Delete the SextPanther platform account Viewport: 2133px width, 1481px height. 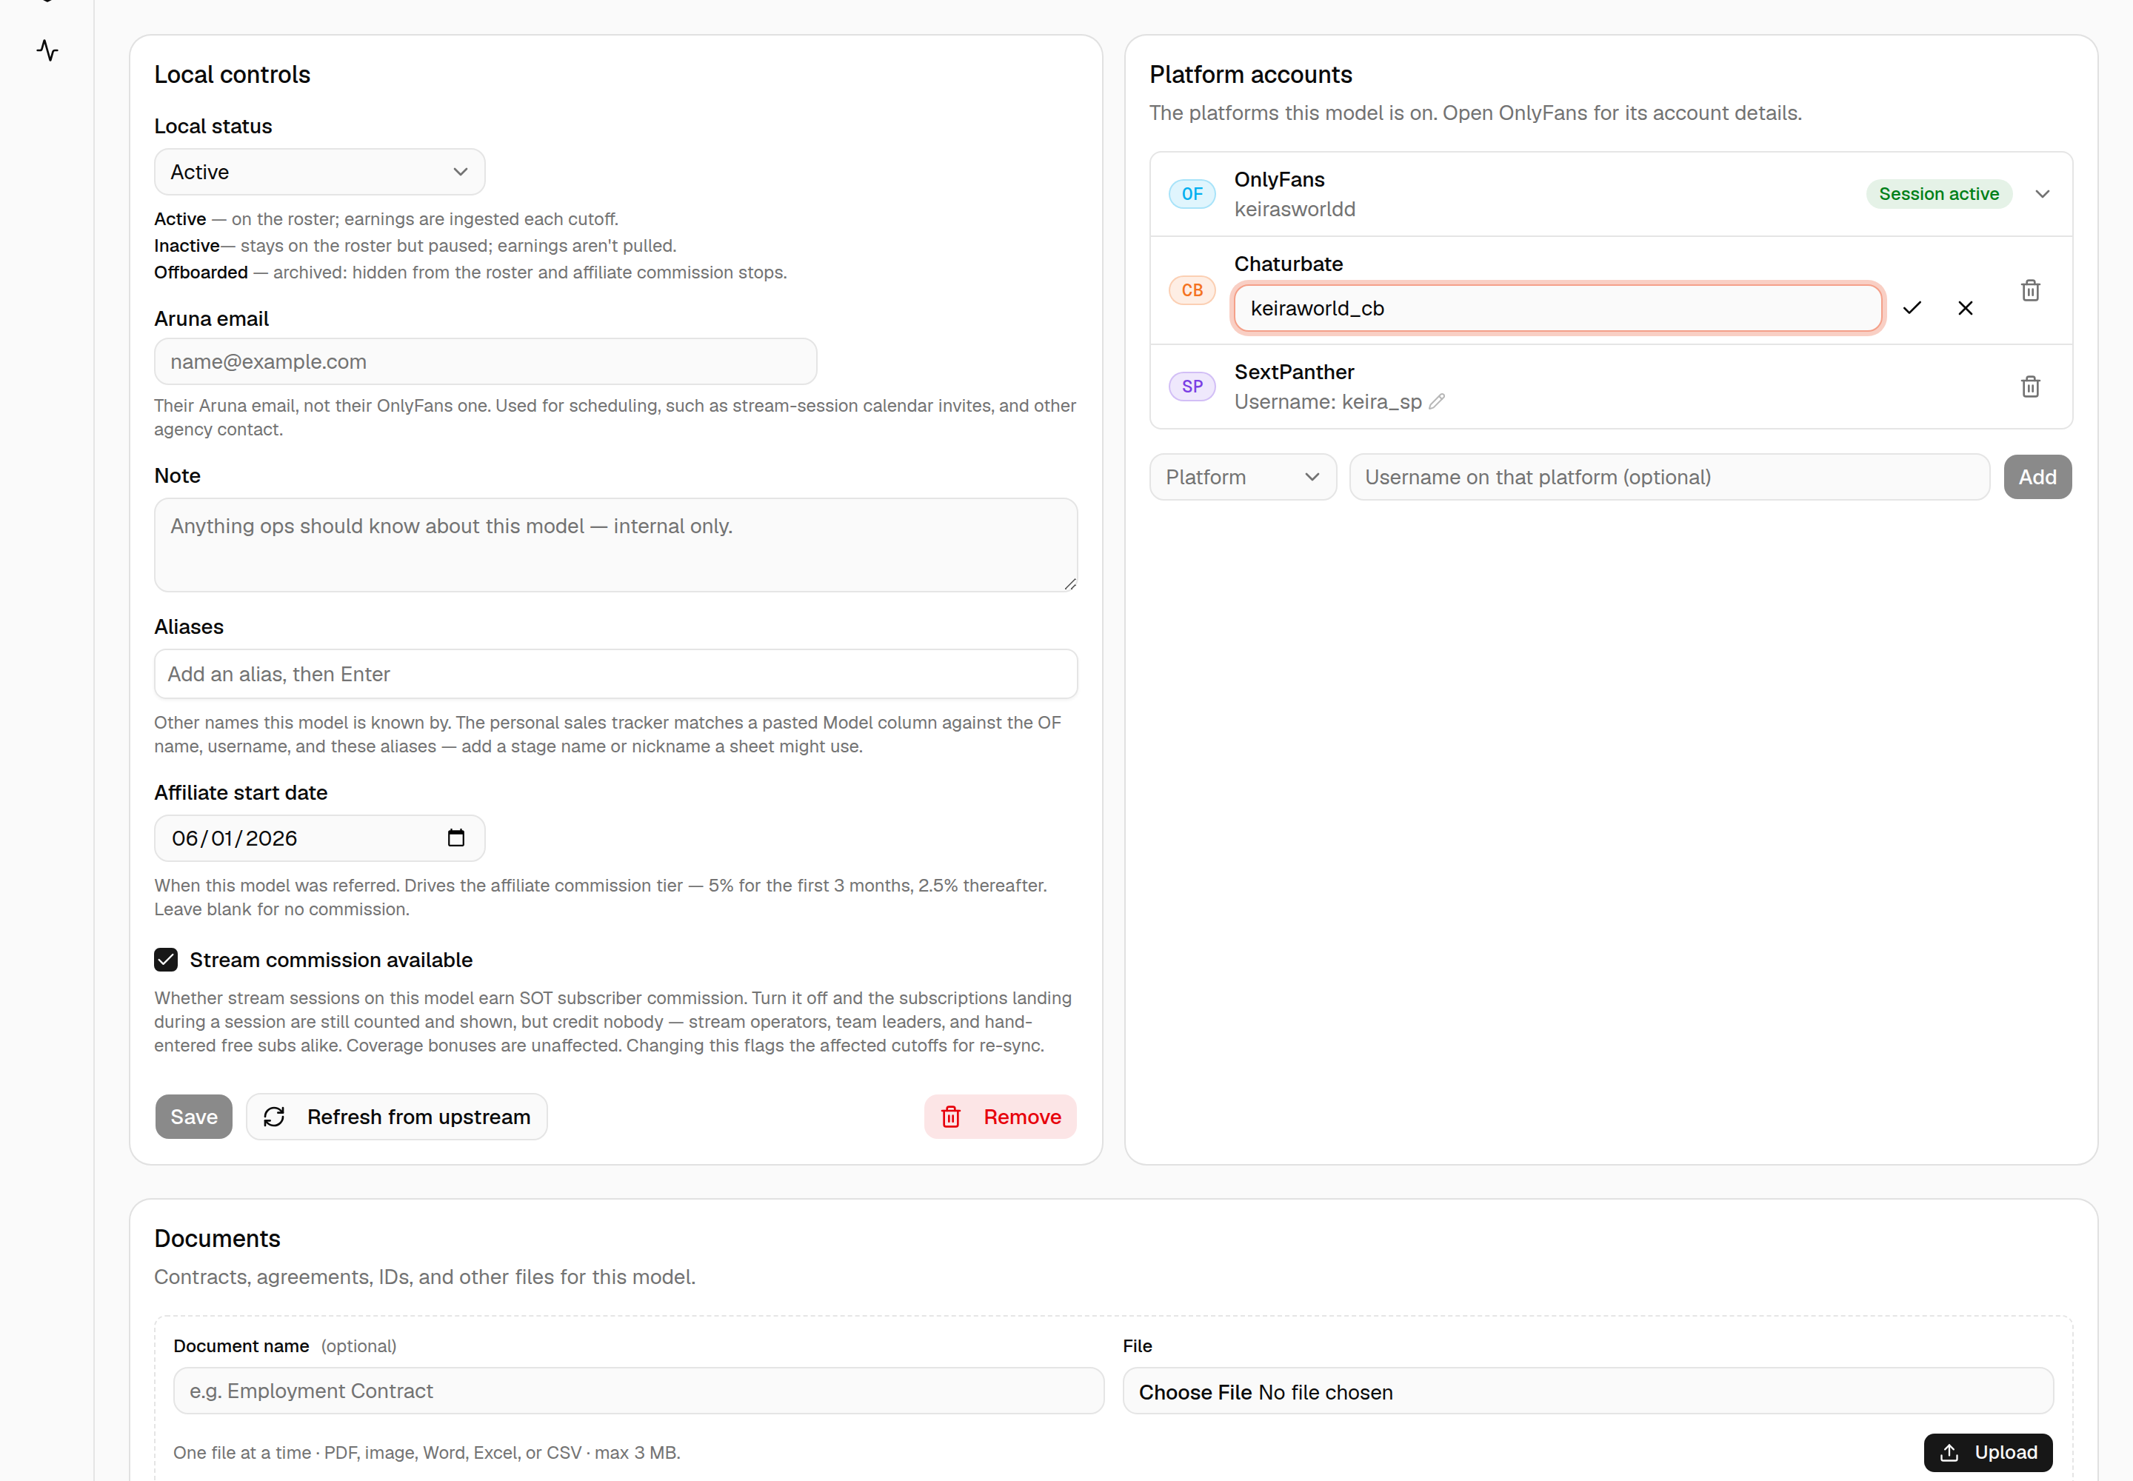2031,387
